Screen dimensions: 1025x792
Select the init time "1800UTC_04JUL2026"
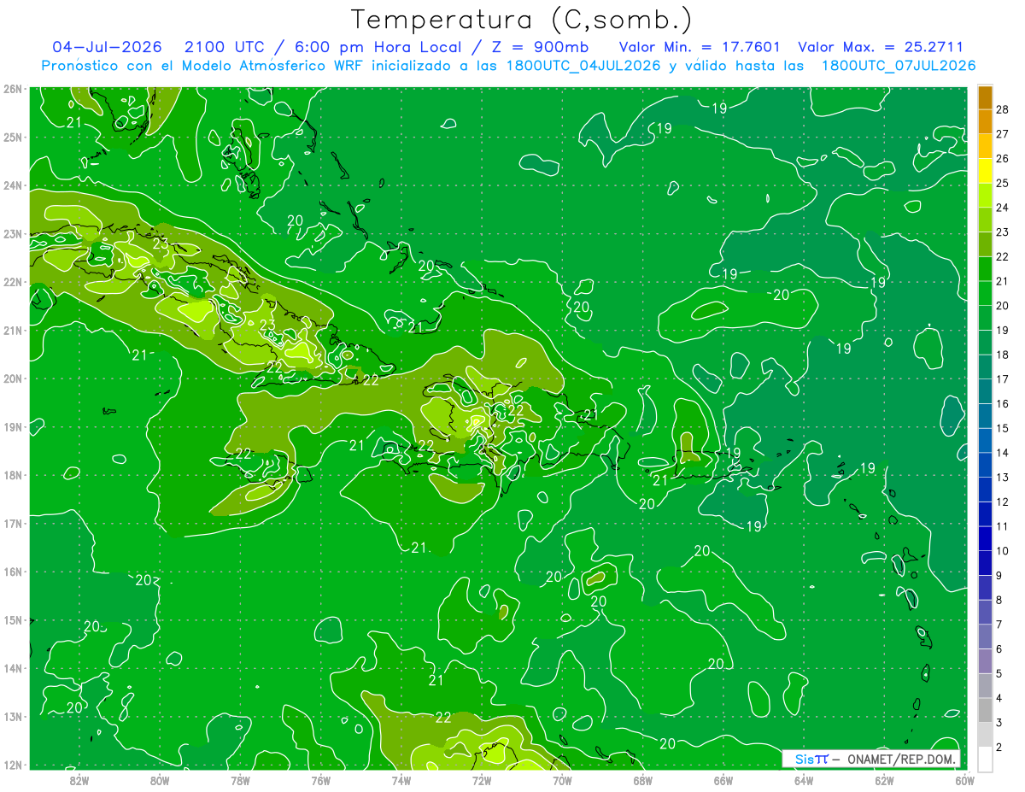pyautogui.click(x=582, y=66)
